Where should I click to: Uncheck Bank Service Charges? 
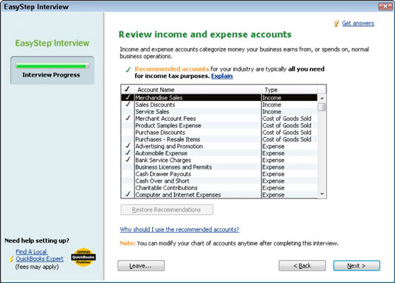coord(128,160)
